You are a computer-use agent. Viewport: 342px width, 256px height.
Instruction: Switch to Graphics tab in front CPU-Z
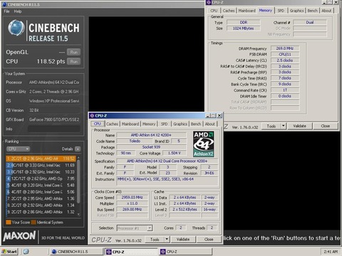(180, 124)
